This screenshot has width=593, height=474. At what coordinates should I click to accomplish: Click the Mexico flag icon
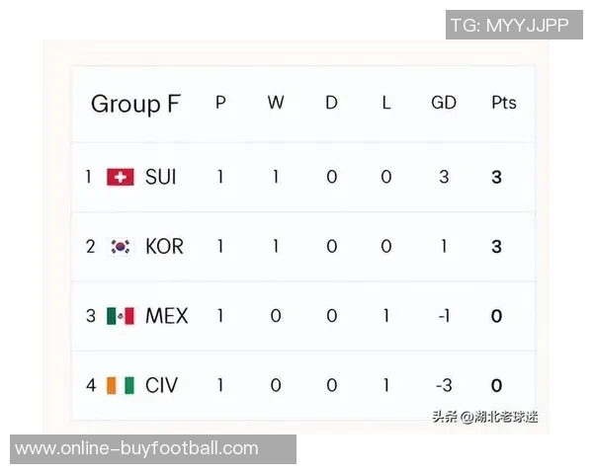121,316
